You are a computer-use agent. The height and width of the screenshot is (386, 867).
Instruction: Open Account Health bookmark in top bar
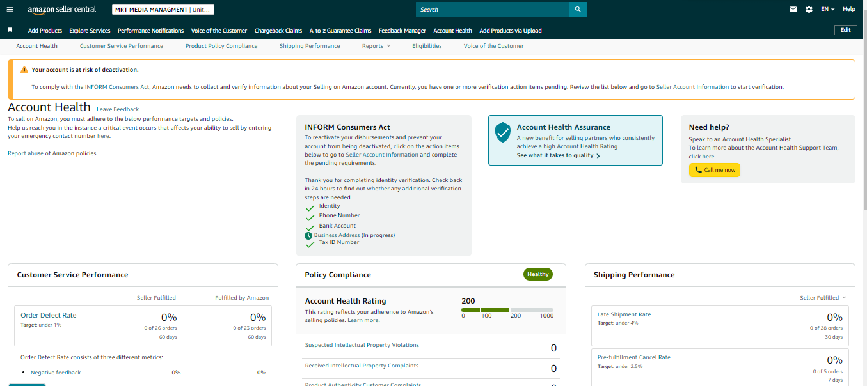pyautogui.click(x=452, y=31)
